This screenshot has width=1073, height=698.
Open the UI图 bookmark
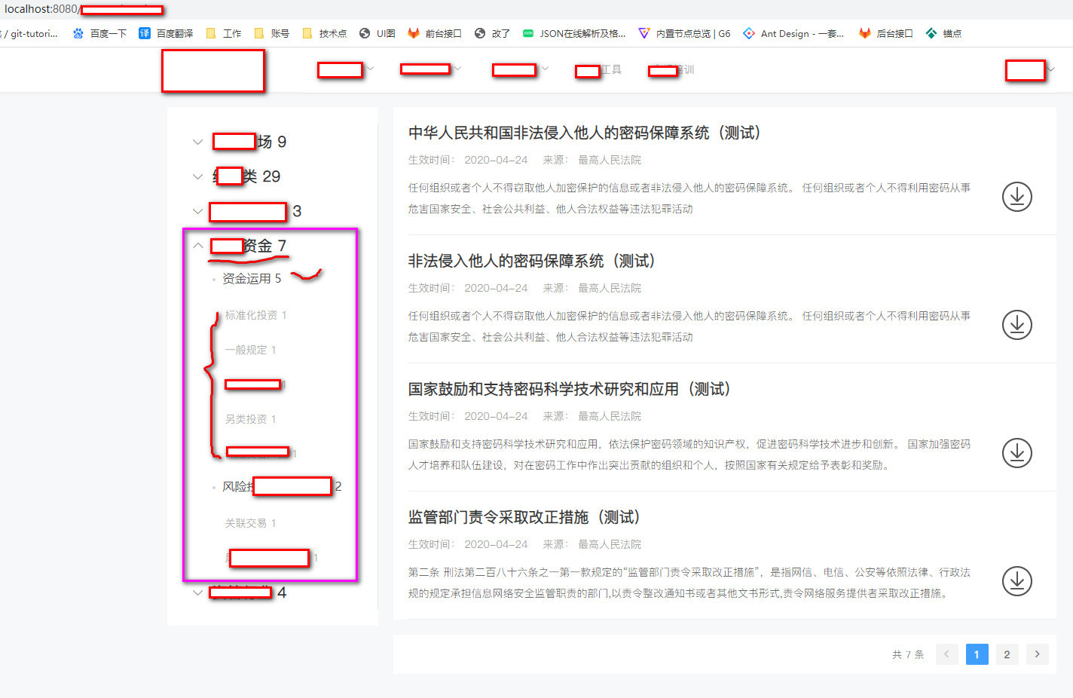tap(377, 33)
